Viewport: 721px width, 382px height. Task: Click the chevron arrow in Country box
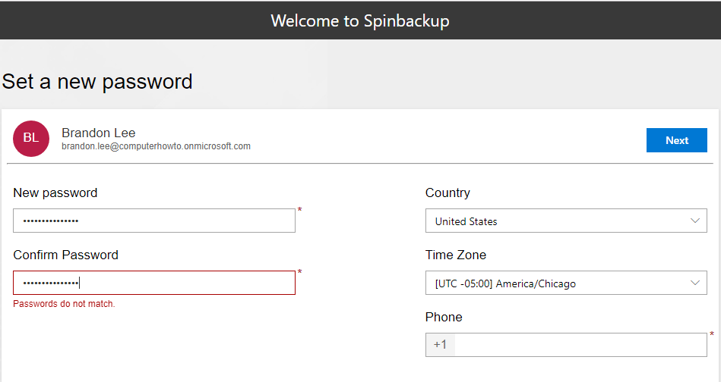tap(694, 221)
